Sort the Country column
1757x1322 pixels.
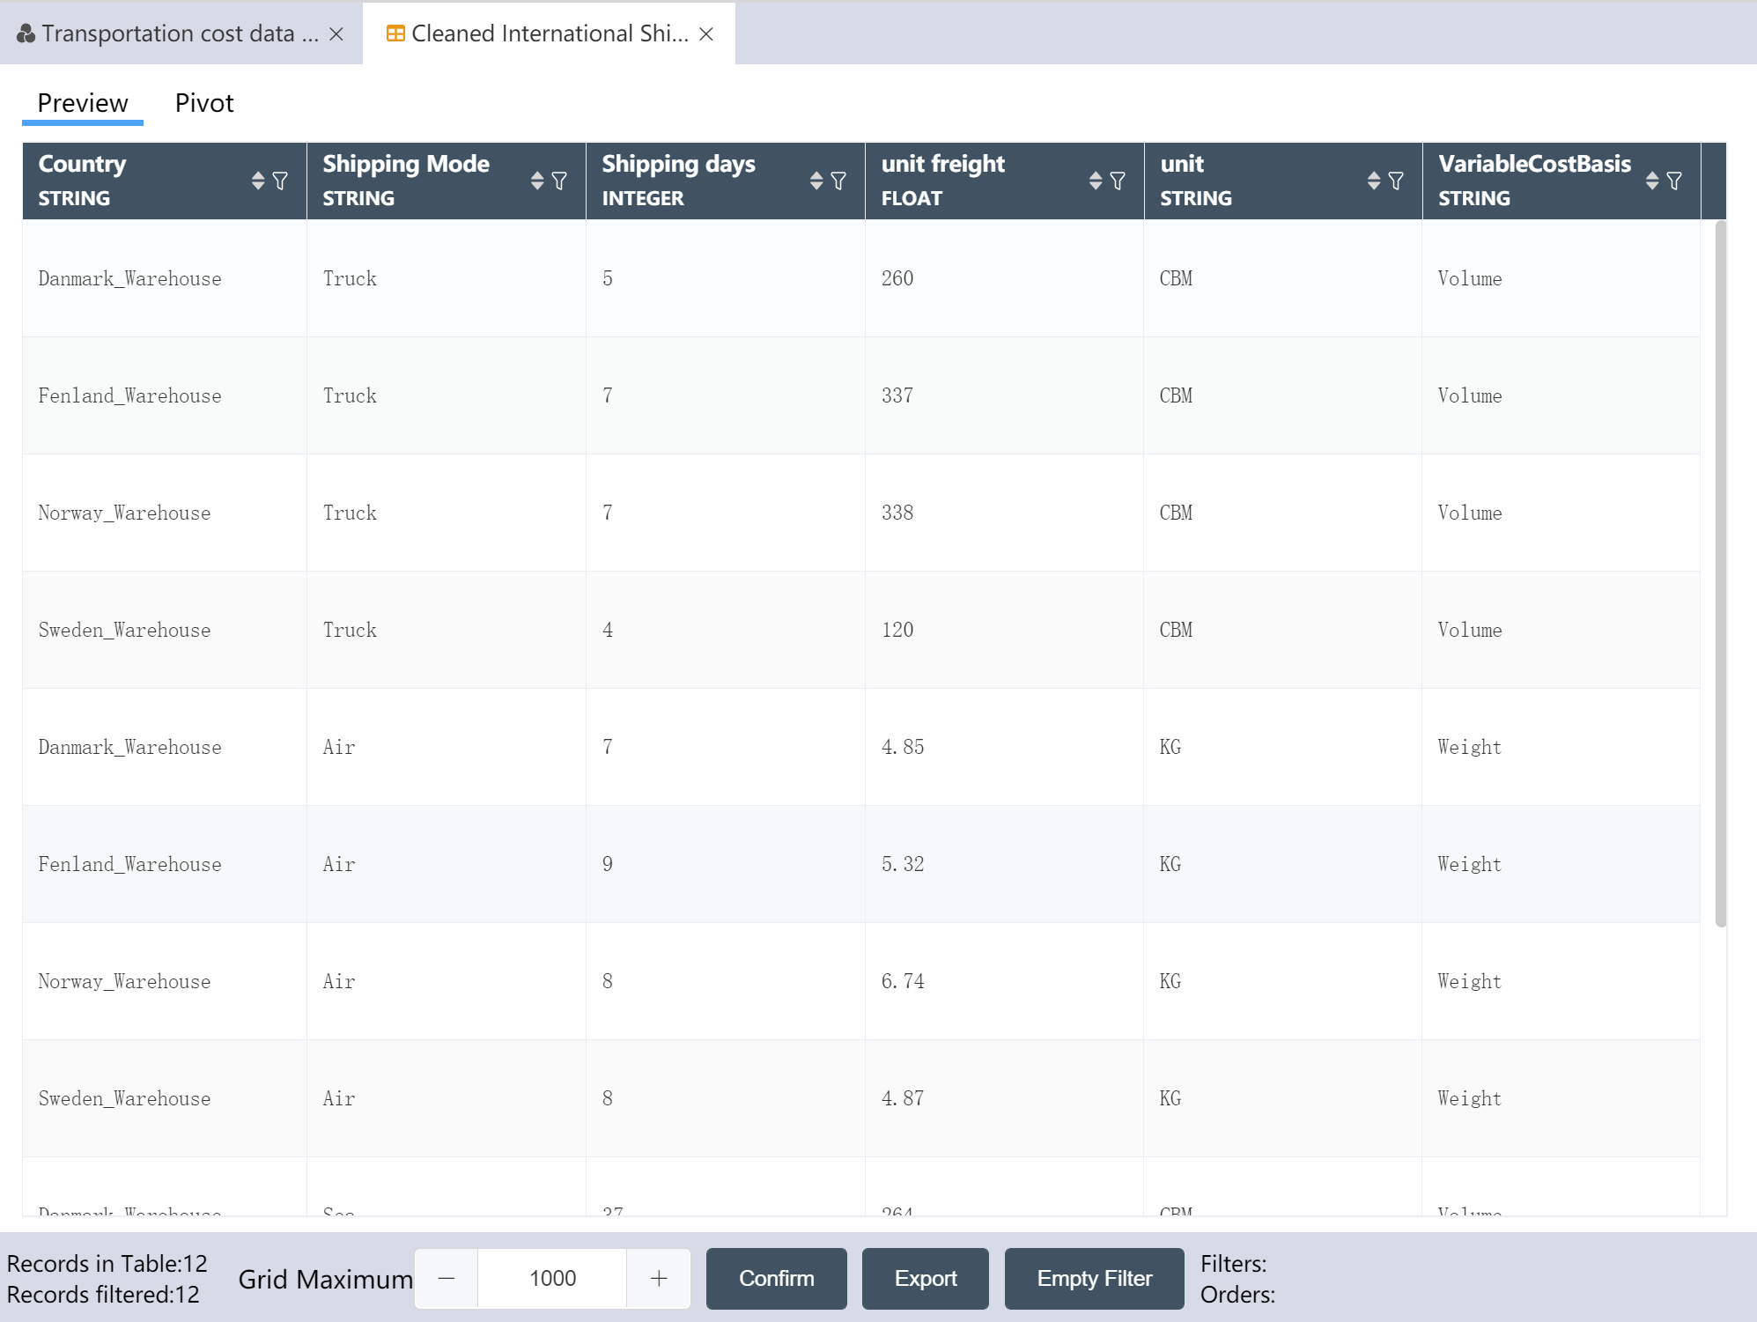[x=258, y=181]
